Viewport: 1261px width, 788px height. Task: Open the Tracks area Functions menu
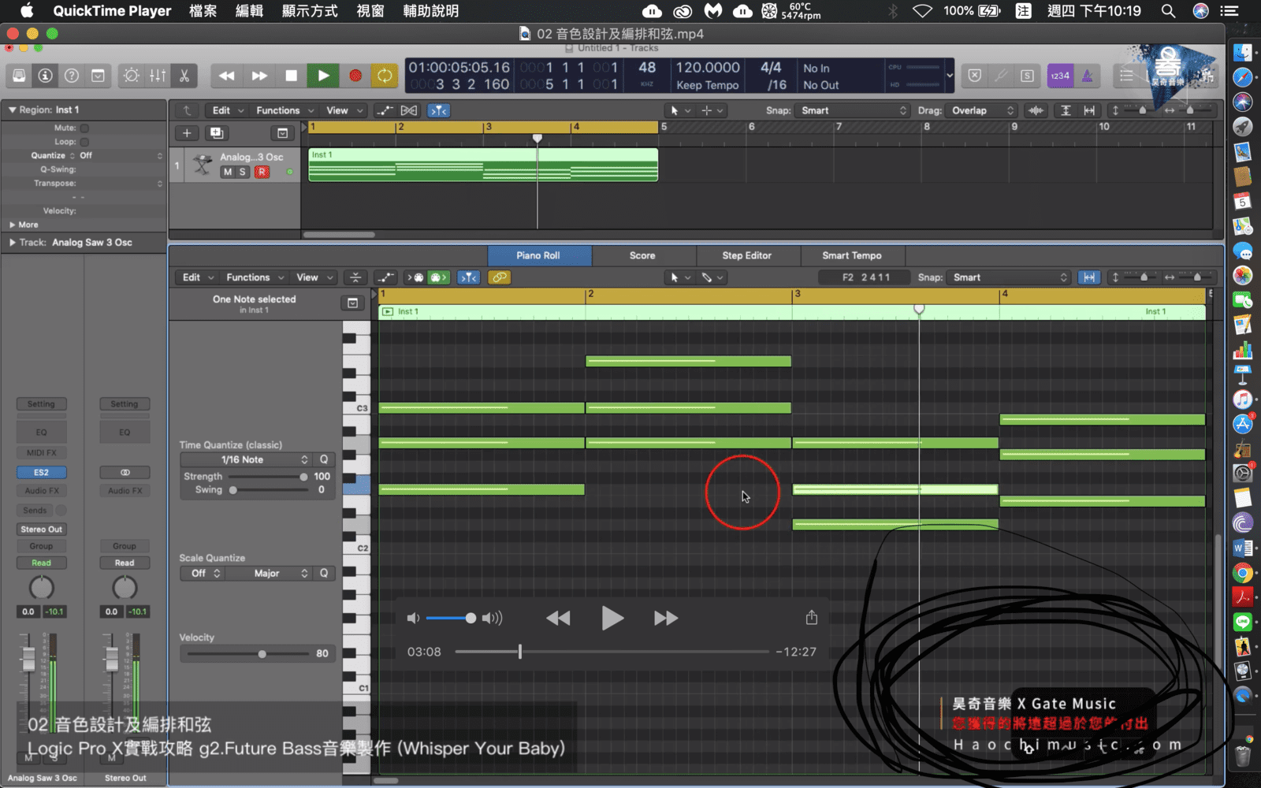click(284, 110)
